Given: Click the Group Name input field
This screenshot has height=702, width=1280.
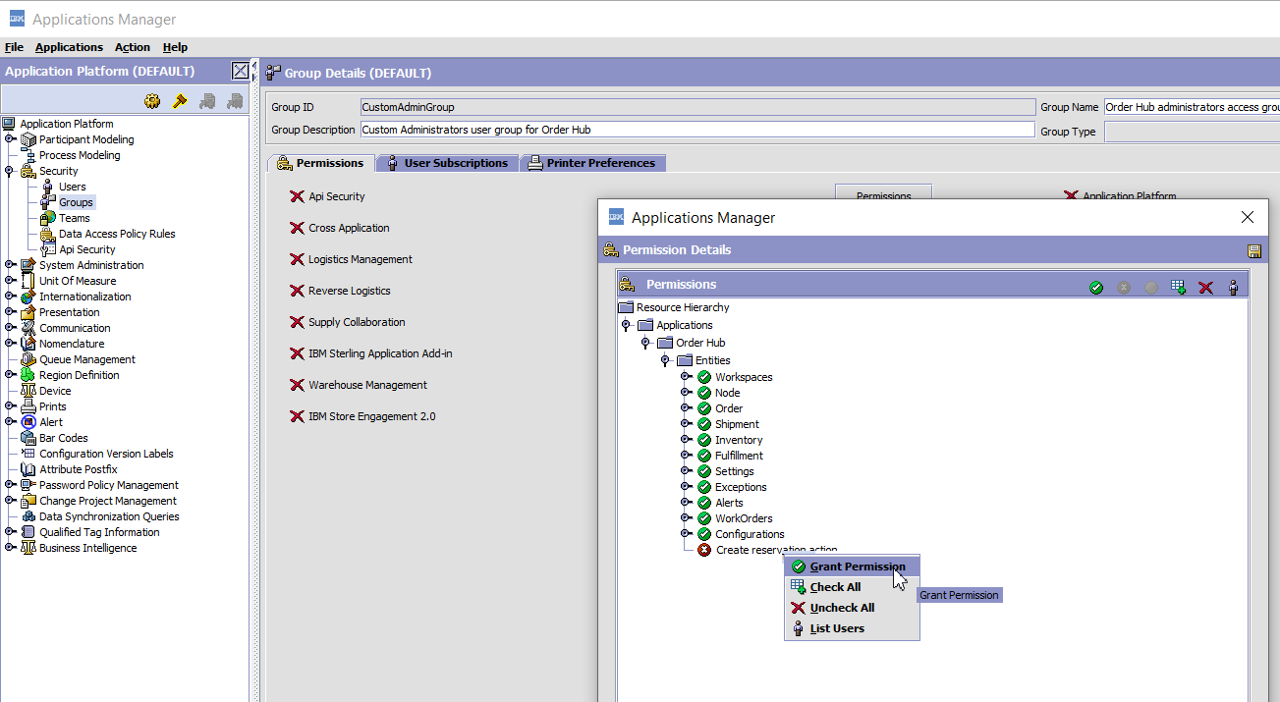Looking at the screenshot, I should point(1192,107).
